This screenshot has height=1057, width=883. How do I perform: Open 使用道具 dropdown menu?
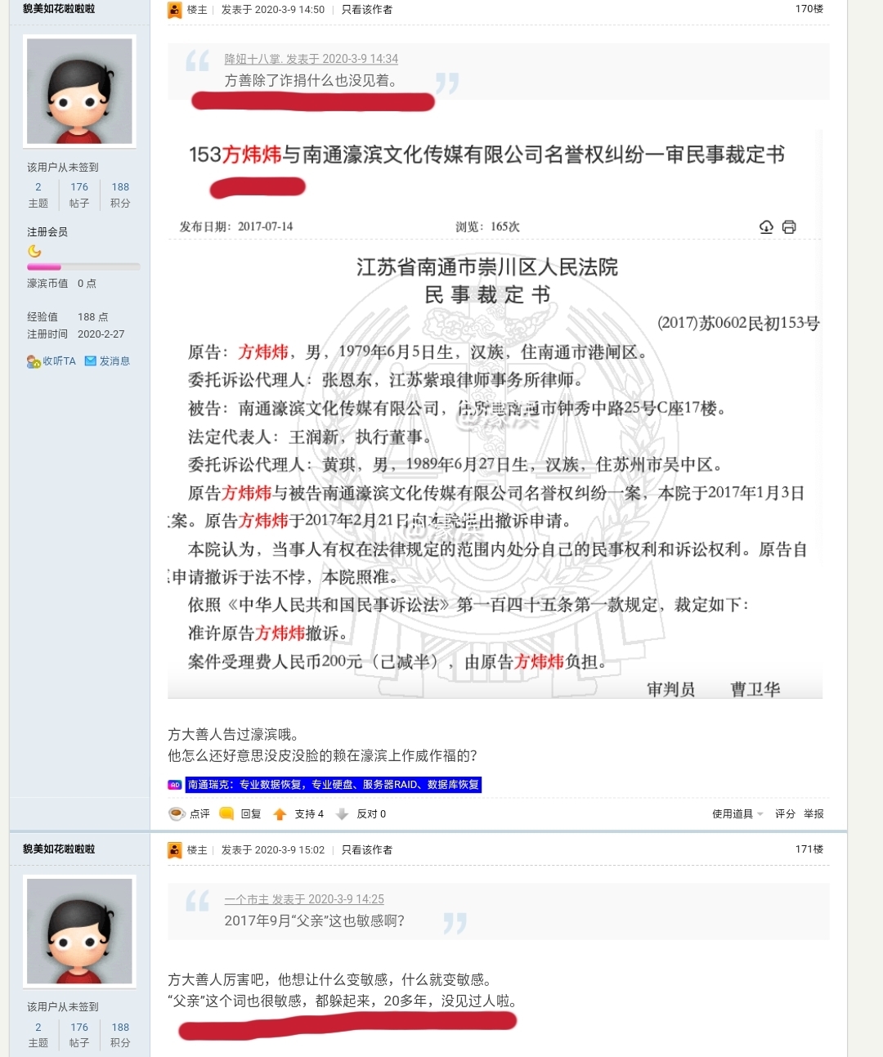point(737,813)
